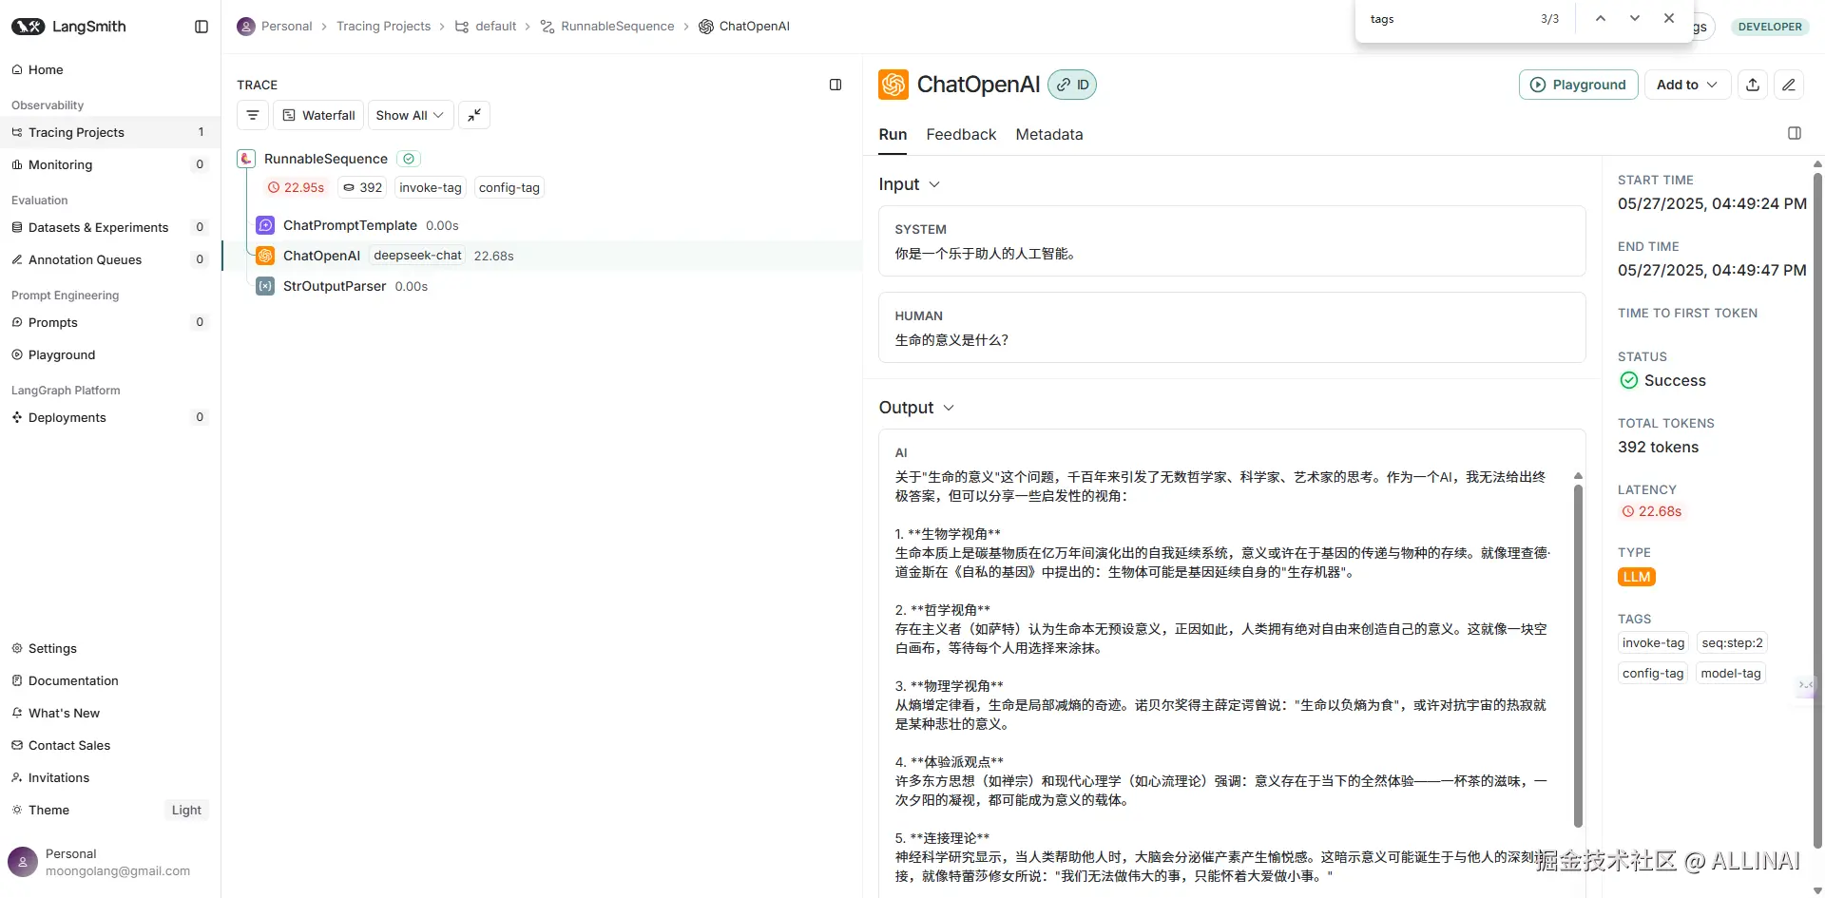The width and height of the screenshot is (1825, 898).
Task: Toggle the run details side panel
Action: (x=1795, y=134)
